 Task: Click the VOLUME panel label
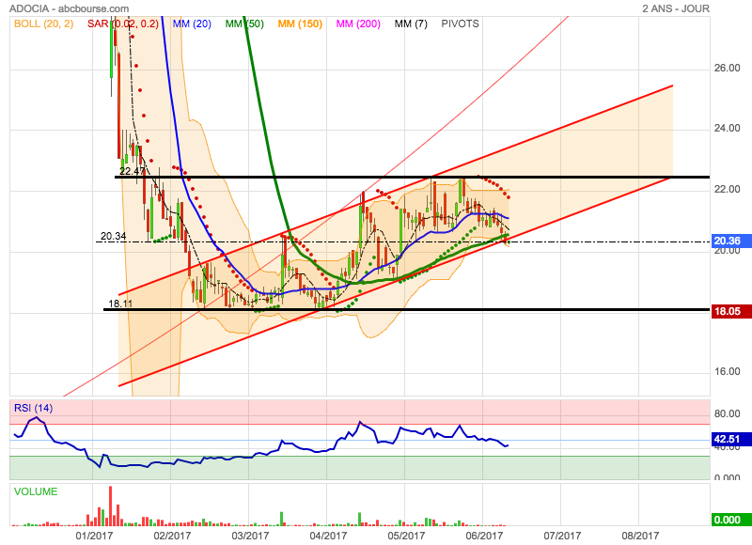tap(36, 491)
